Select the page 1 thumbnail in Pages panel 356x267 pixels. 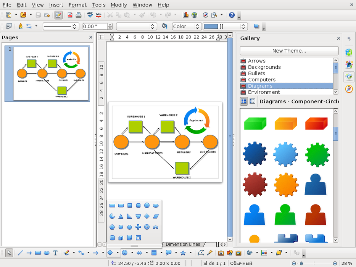47,74
